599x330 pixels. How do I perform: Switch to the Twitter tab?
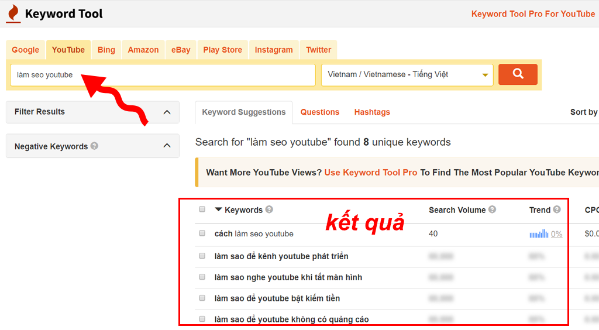319,50
